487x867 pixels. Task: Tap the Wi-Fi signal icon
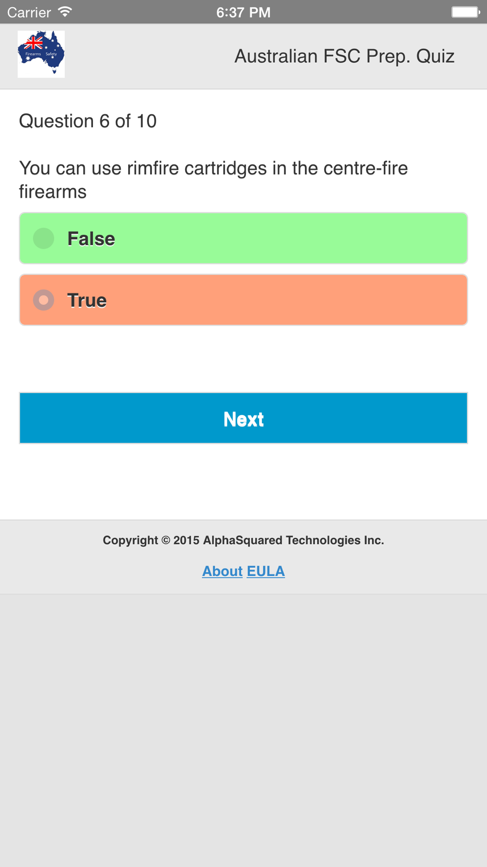(x=65, y=12)
